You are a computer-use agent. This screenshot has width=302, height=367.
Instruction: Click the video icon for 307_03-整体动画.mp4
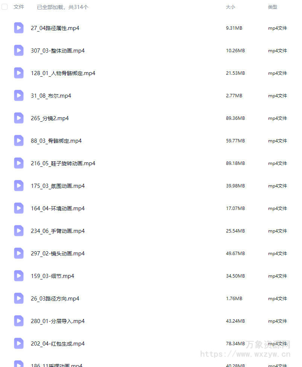[19, 50]
